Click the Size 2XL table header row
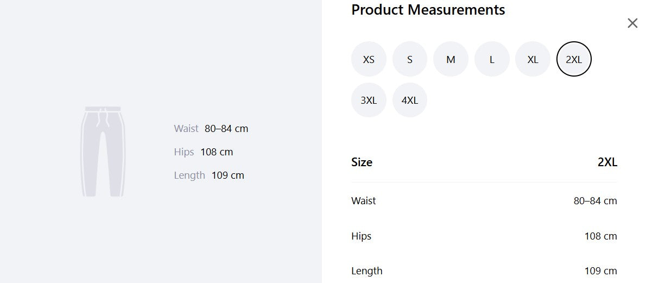This screenshot has width=646, height=283. pyautogui.click(x=484, y=162)
